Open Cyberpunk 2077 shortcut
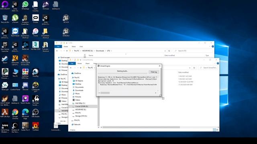 pos(35,87)
